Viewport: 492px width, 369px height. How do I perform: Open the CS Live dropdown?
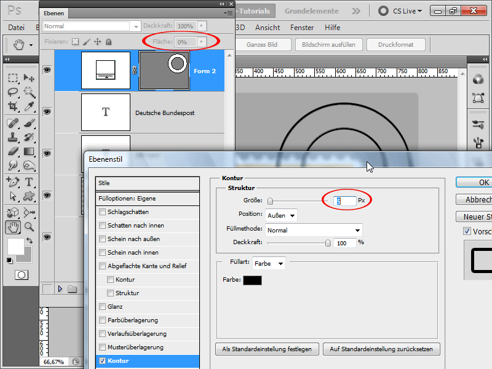tap(407, 11)
